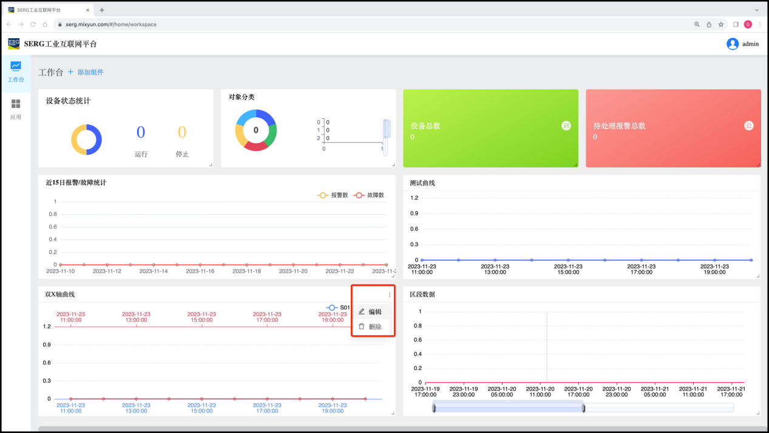769x433 pixels.
Task: Click the 添加组件 add widget link
Action: coord(86,72)
